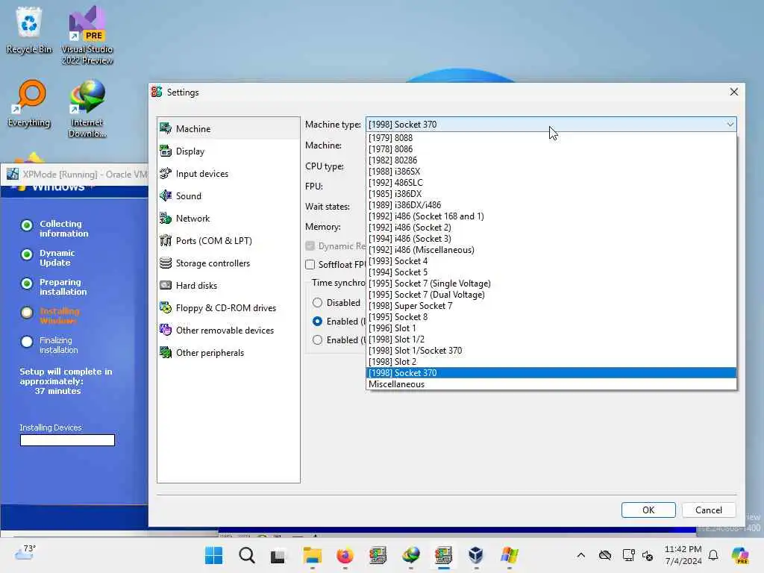Open Other removable devices icon

(166, 331)
